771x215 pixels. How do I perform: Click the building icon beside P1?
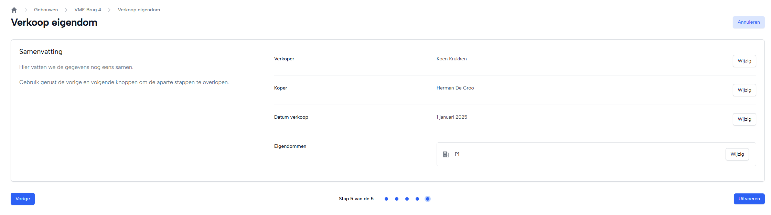pyautogui.click(x=446, y=154)
